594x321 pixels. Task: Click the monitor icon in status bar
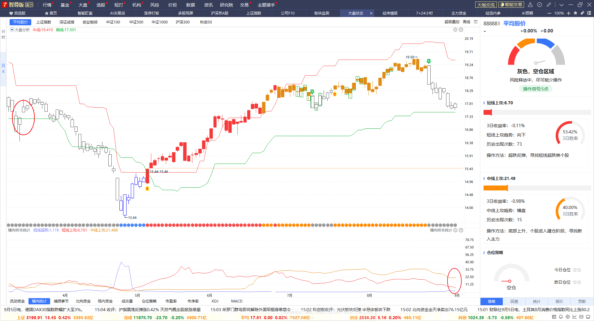[588, 317]
